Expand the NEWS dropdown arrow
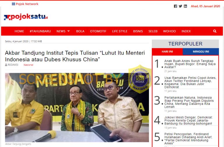Image resolution: width=224 pixels, height=147 pixels. click(x=69, y=31)
